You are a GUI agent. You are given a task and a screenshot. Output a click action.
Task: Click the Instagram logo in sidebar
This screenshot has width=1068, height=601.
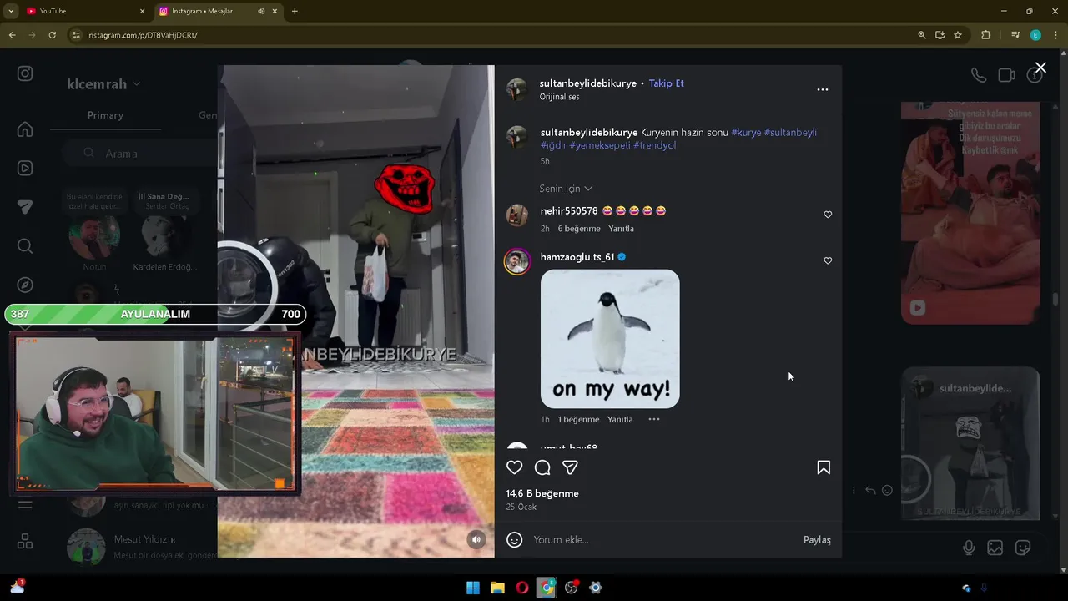pos(25,73)
